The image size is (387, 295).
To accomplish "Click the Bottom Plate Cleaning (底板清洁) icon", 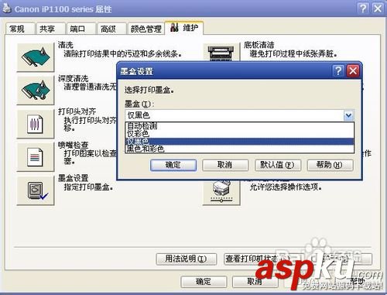I will click(x=221, y=53).
